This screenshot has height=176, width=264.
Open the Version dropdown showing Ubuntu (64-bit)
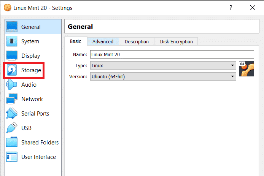163,77
